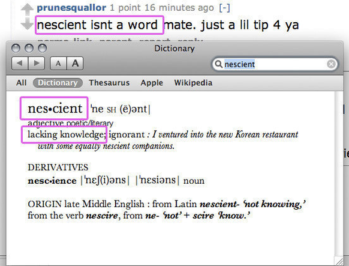Decrease font size with small A button
Viewport: 349px width, 266px height.
coord(58,64)
